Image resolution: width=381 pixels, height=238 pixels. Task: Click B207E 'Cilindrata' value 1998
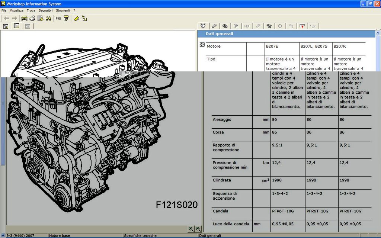[x=277, y=180]
